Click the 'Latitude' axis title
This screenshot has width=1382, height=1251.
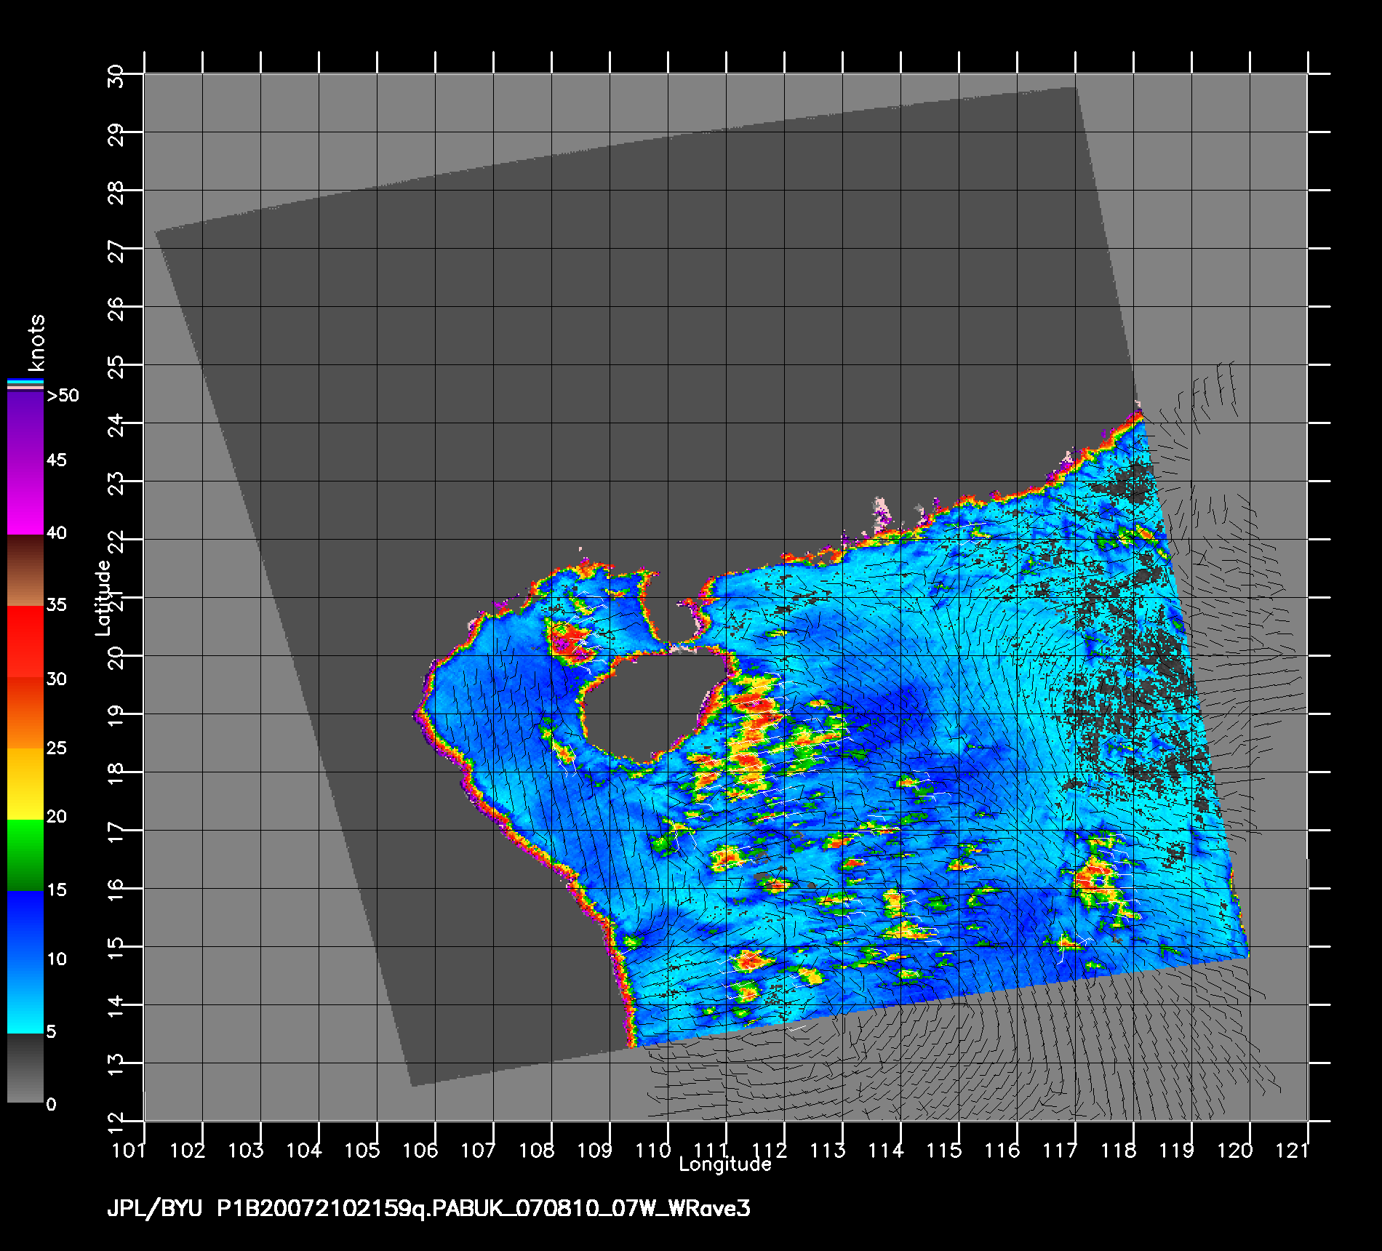coord(103,598)
